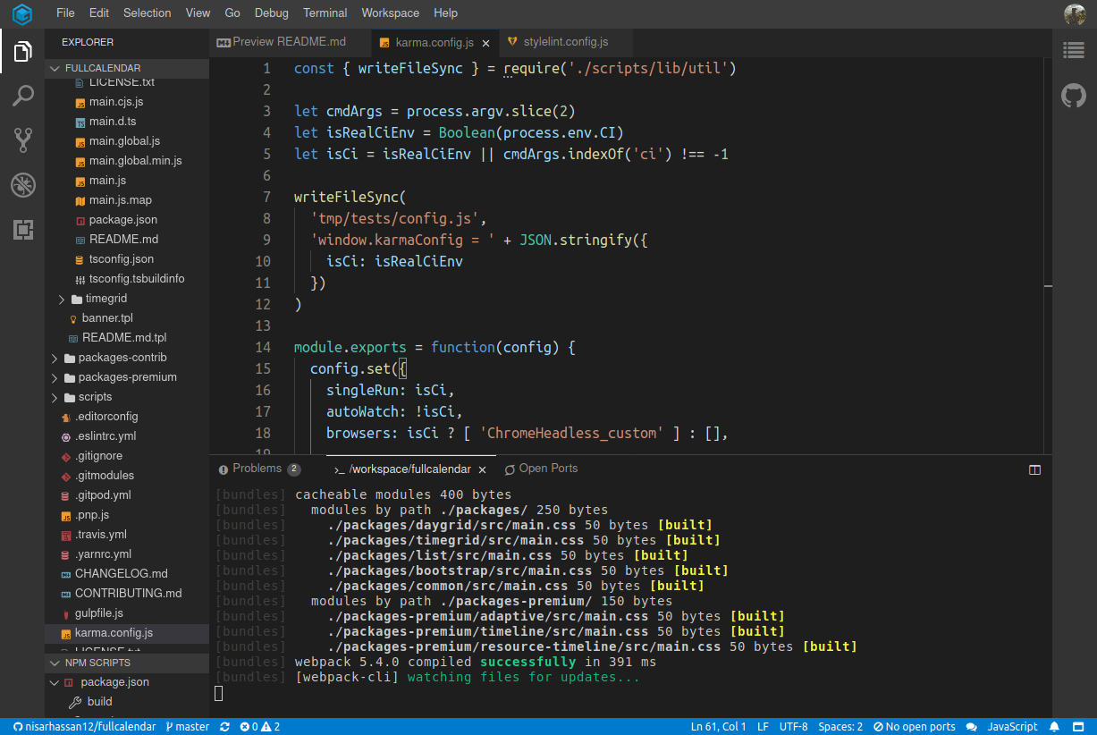Open the File menu
The height and width of the screenshot is (735, 1097).
pyautogui.click(x=65, y=13)
